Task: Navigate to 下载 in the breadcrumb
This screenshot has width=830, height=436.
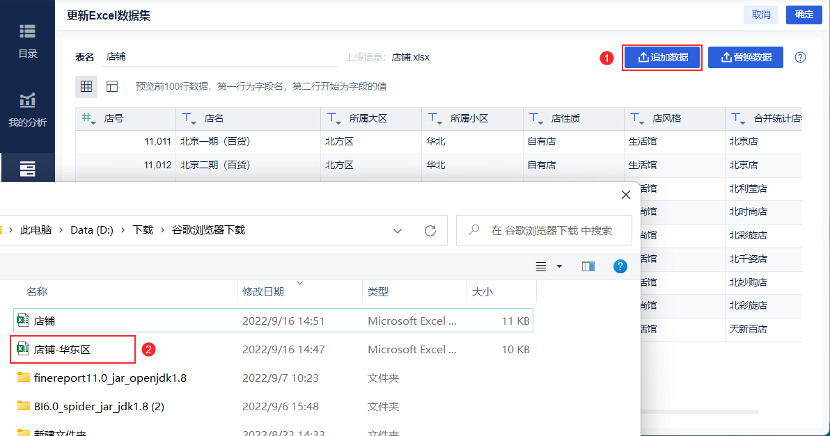Action: pos(142,230)
